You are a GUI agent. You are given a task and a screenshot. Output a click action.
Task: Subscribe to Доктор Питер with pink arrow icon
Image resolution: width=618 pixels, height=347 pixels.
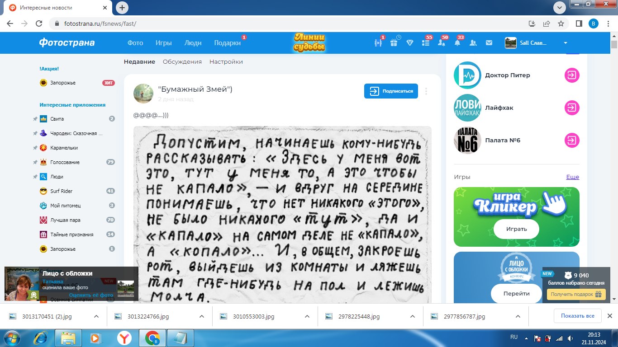572,75
